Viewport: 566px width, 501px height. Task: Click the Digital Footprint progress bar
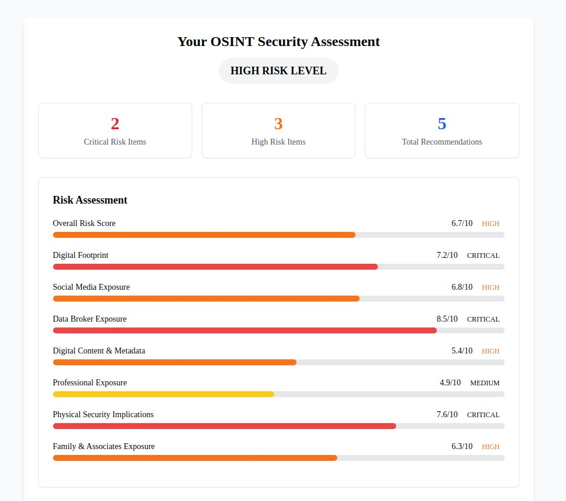pyautogui.click(x=215, y=267)
